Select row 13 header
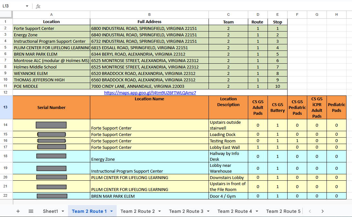 coord(5,107)
